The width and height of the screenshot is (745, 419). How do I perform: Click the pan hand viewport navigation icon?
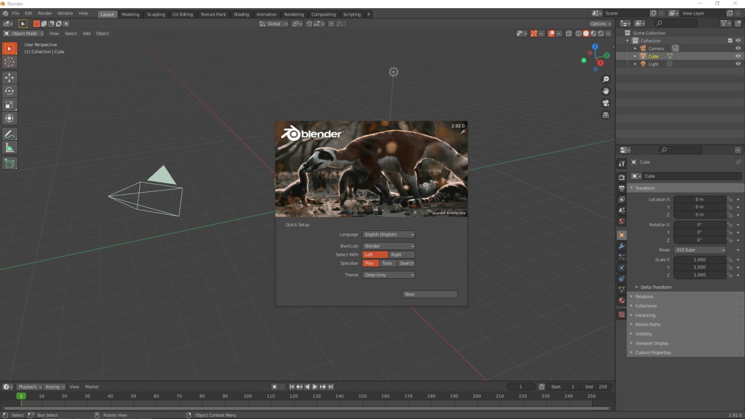click(605, 91)
